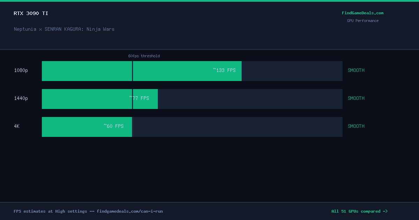
Task: Open the All 51 GPUs compared link
Action: point(359,211)
